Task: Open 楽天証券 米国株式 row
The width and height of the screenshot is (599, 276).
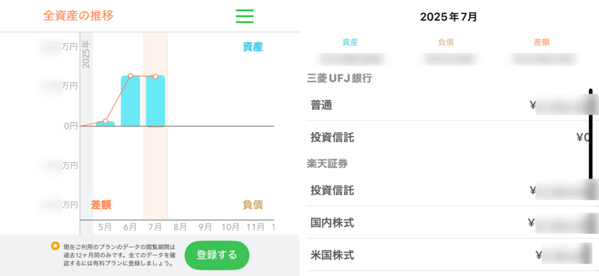Action: pos(450,254)
